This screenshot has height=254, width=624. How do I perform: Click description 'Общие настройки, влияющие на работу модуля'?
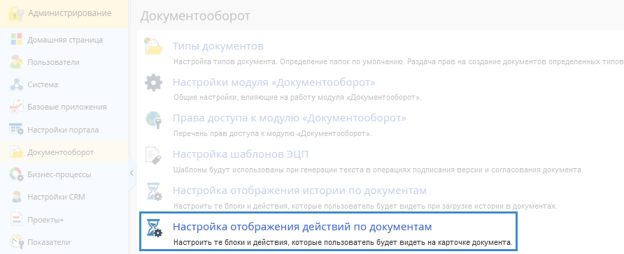click(298, 97)
